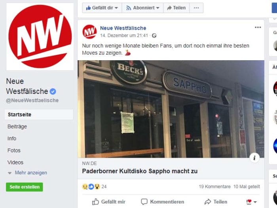The width and height of the screenshot is (277, 208).
Task: Click the NW avatar in post header
Action: (x=89, y=32)
